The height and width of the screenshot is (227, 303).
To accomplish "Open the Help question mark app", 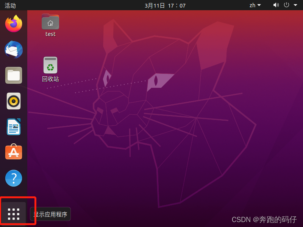I will pyautogui.click(x=14, y=178).
